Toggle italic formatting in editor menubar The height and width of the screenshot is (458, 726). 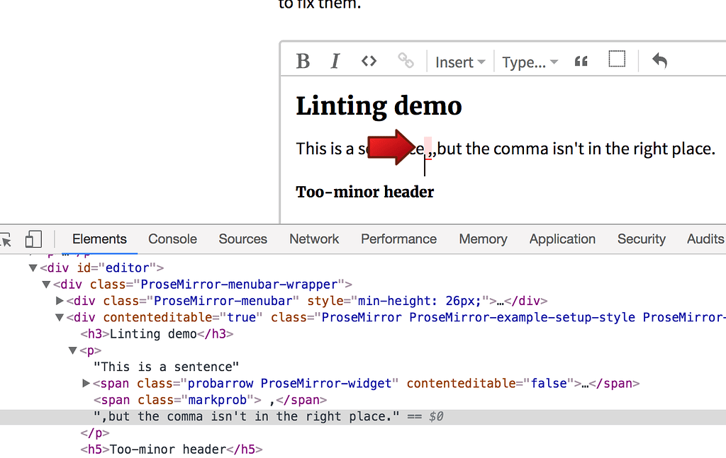pyautogui.click(x=335, y=62)
